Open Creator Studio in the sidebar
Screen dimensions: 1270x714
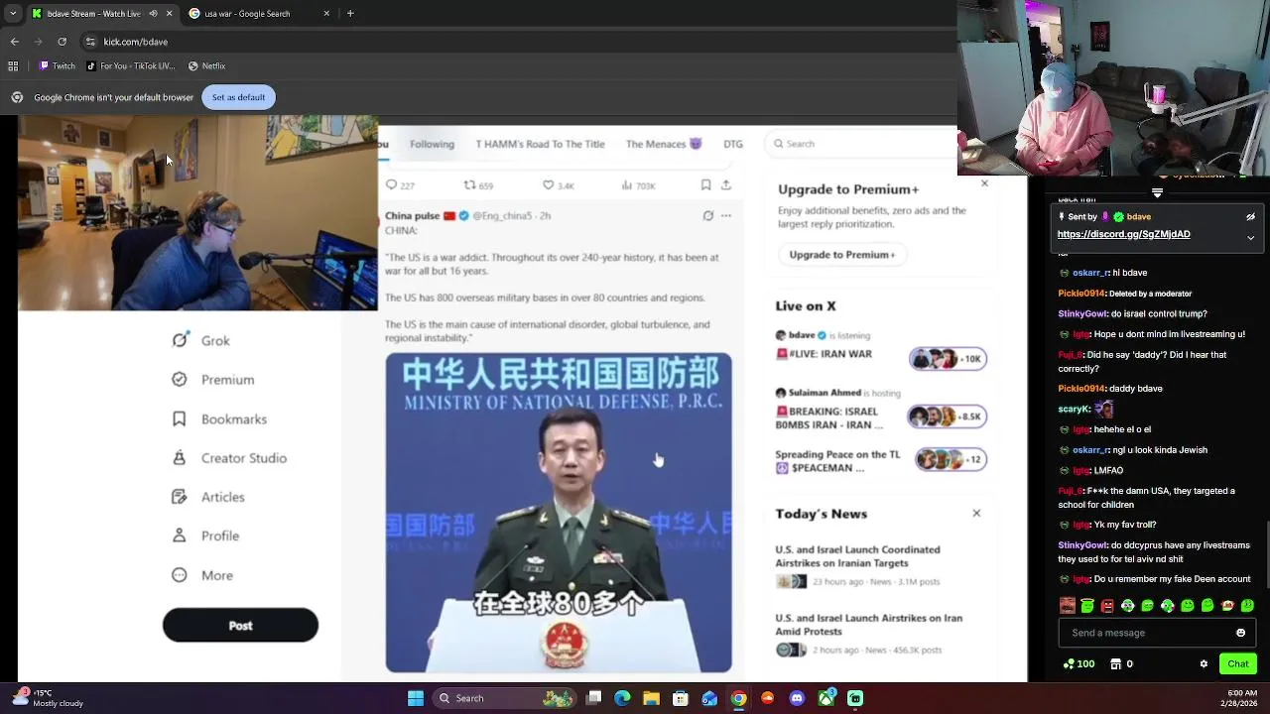[x=229, y=458]
